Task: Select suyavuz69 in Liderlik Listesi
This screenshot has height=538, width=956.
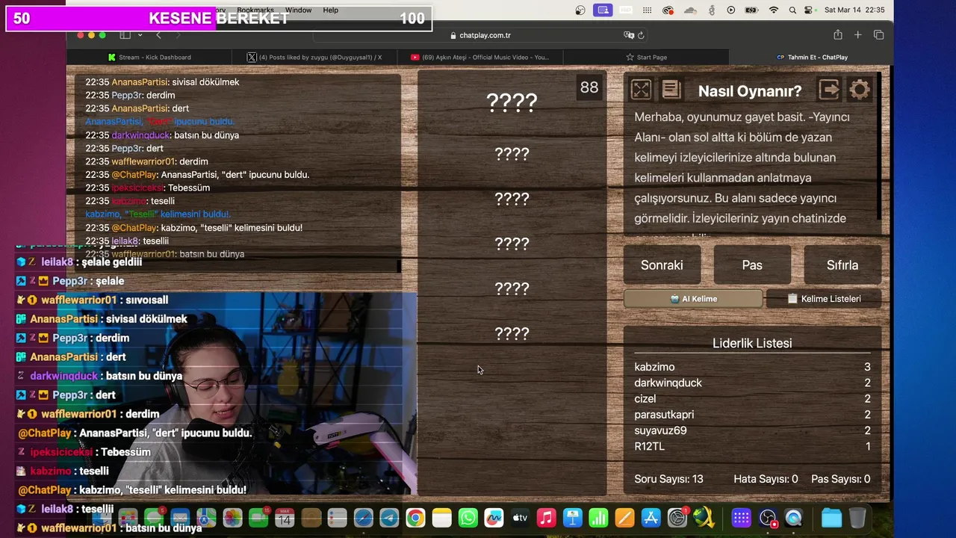Action: [x=752, y=430]
